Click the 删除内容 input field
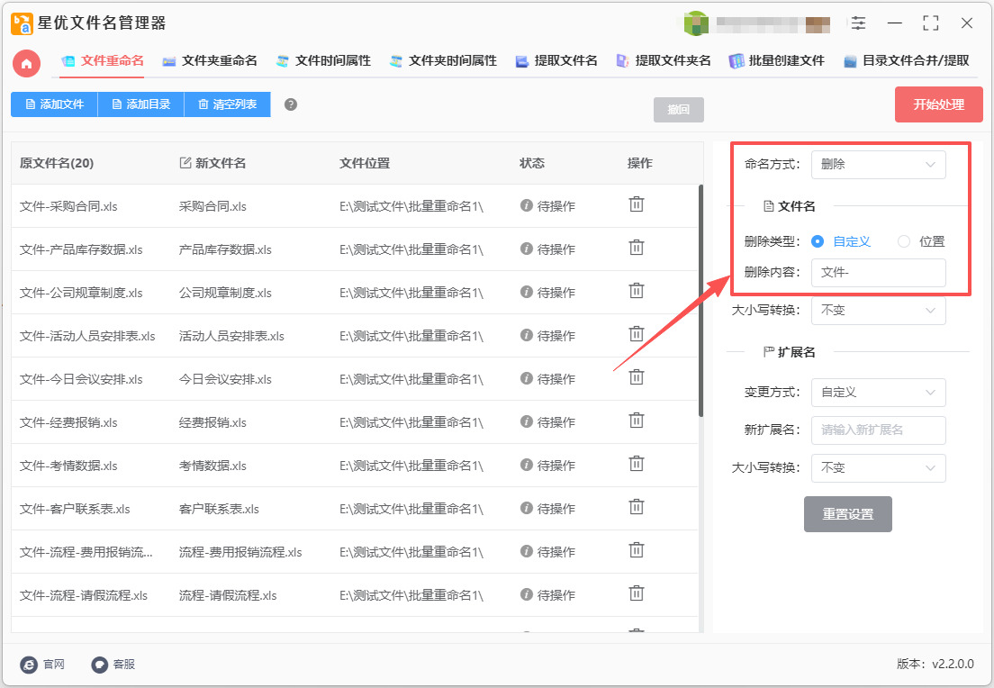The width and height of the screenshot is (994, 688). tap(879, 273)
